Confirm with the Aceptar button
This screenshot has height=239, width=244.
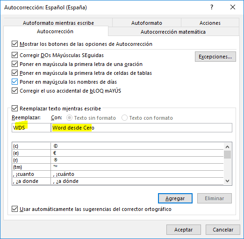pyautogui.click(x=184, y=230)
